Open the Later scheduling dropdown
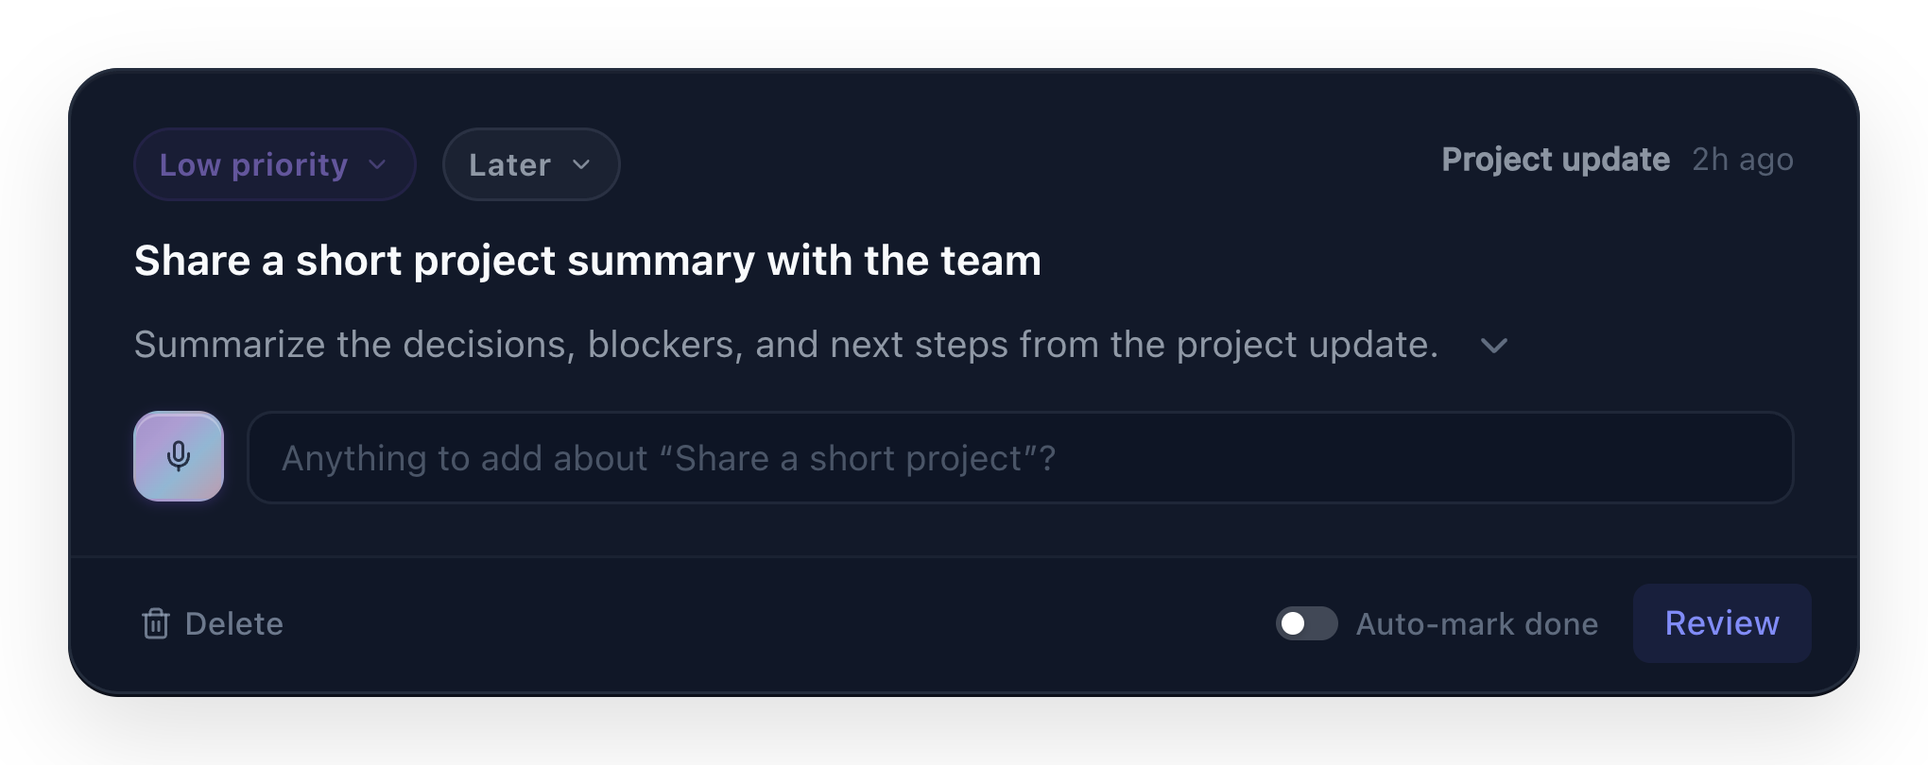The height and width of the screenshot is (765, 1928). (x=531, y=164)
